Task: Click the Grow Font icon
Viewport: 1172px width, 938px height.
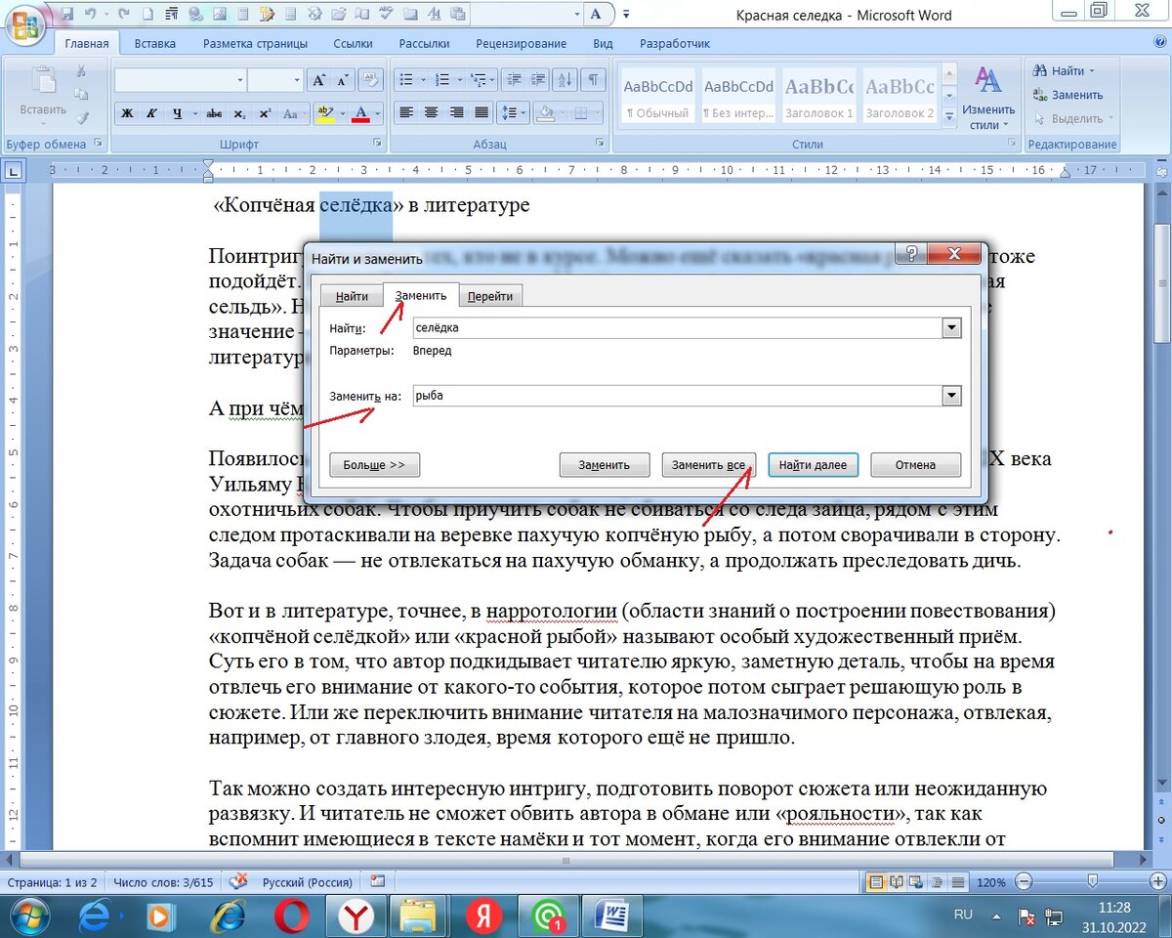Action: coord(318,80)
